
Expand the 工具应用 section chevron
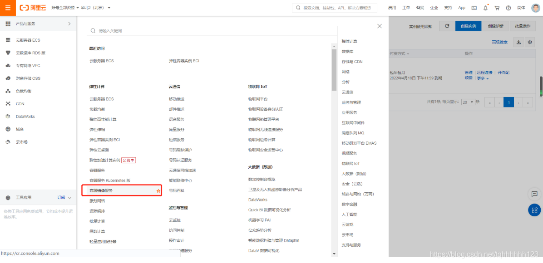click(69, 198)
